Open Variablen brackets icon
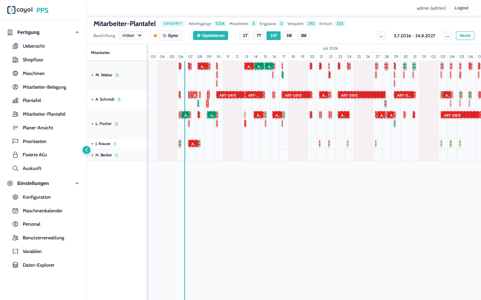Viewport: 481px width, 300px height. point(15,251)
